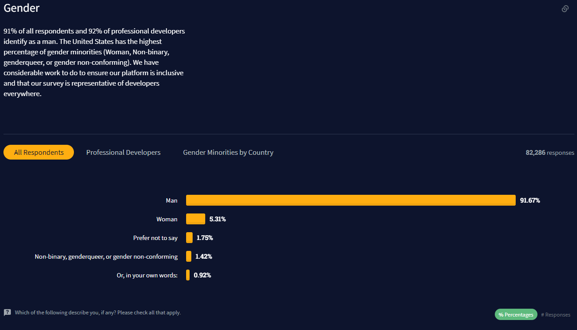The image size is (577, 330).
Task: Click the 91.67% value label
Action: pos(530,200)
